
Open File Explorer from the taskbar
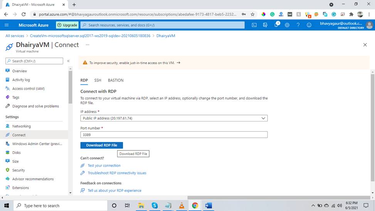(x=141, y=206)
